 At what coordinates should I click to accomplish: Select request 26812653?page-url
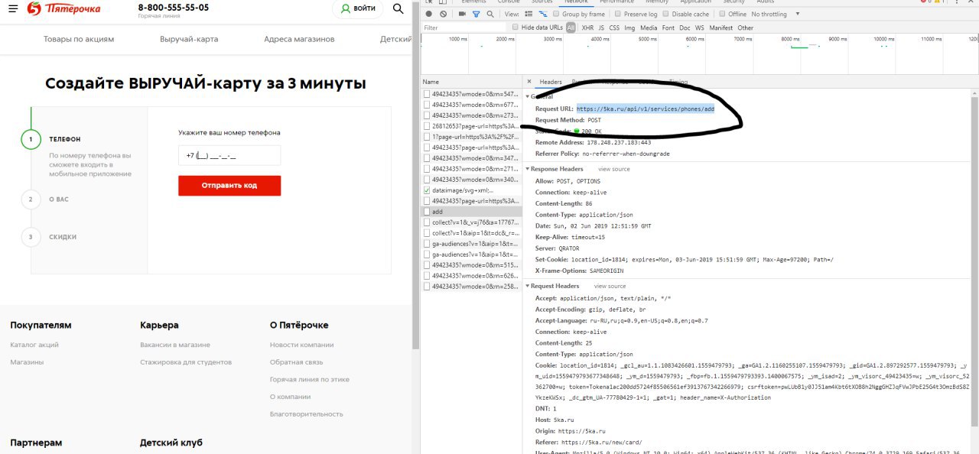tap(472, 125)
